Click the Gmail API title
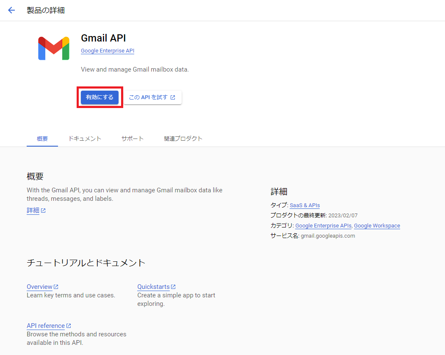This screenshot has width=445, height=355. tap(103, 38)
